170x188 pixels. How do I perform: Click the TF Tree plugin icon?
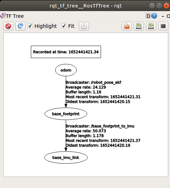tap(3, 16)
